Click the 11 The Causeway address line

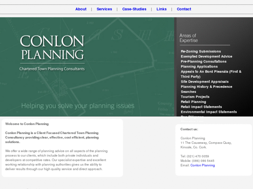click(x=206, y=143)
